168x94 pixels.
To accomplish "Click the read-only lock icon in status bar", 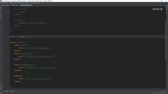I will (165, 93).
